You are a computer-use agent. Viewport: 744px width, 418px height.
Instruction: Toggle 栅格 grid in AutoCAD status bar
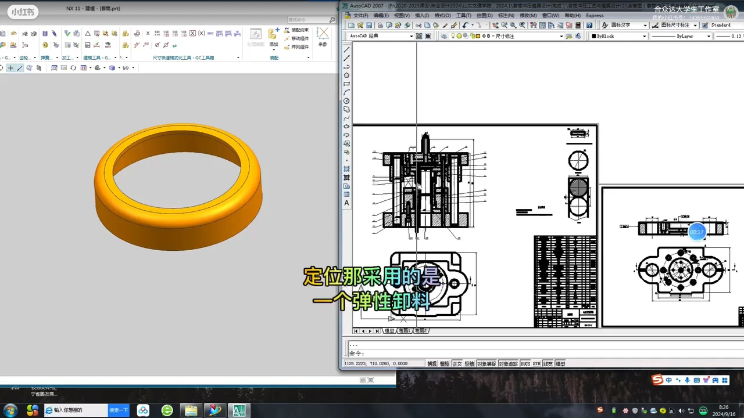pos(445,363)
